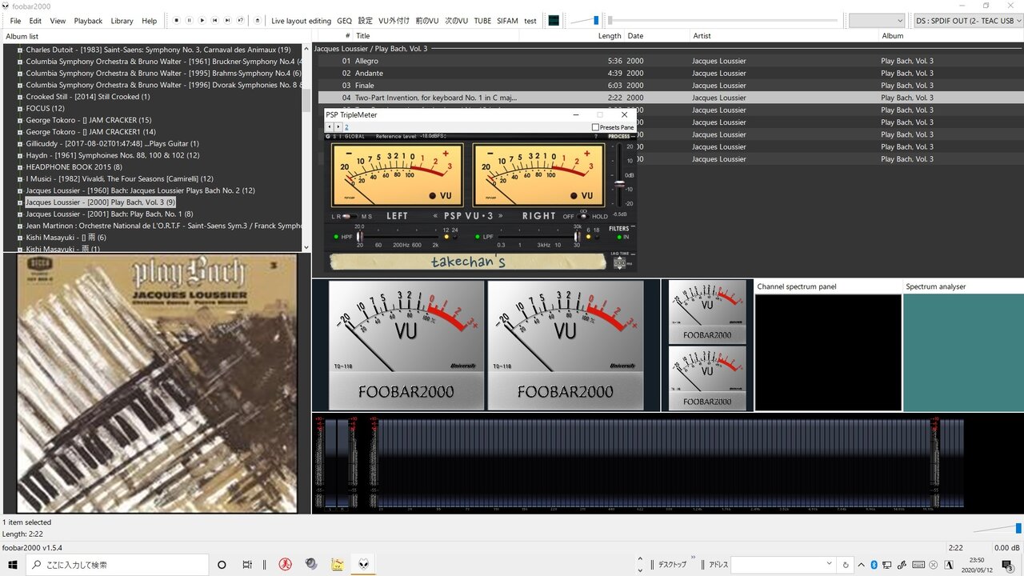Open the File menu

pyautogui.click(x=15, y=21)
